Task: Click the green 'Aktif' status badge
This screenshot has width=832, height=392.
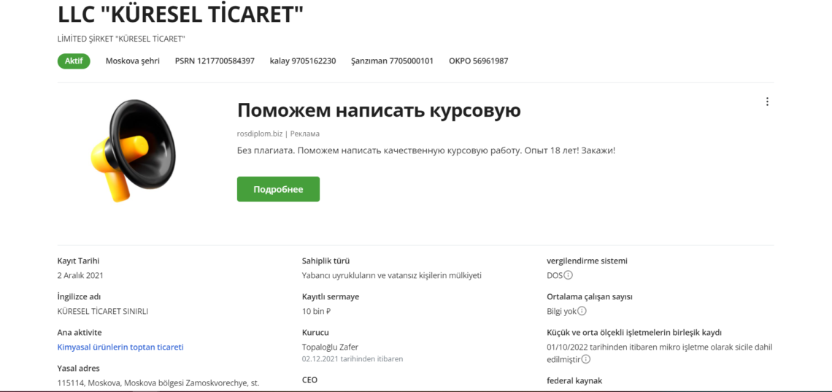Action: click(74, 61)
